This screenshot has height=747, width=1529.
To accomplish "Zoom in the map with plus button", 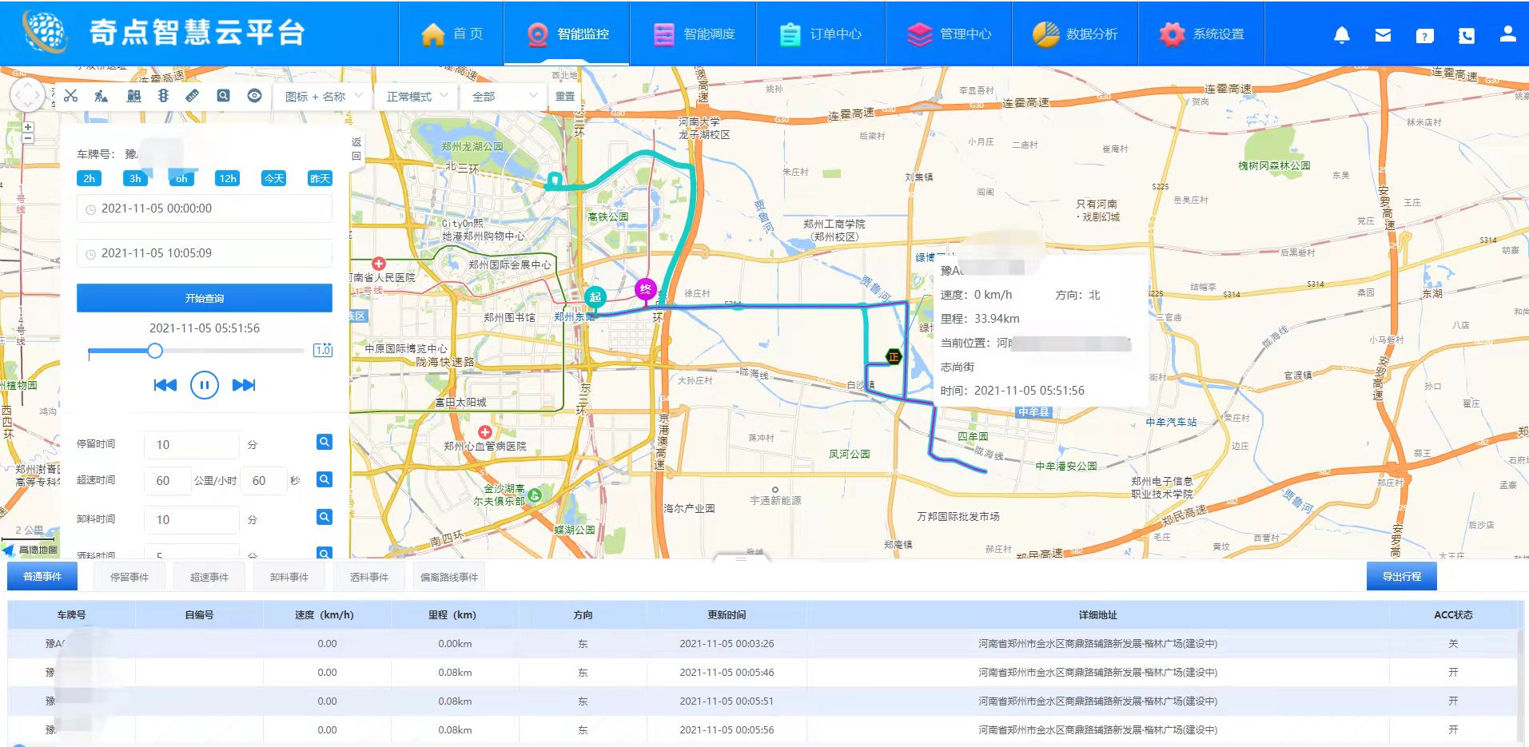I will (28, 127).
